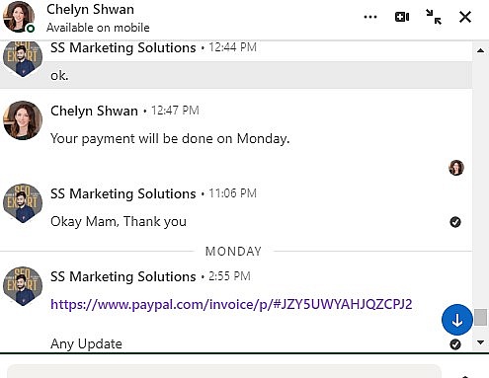The width and height of the screenshot is (489, 378).
Task: Click Chelyn's small read-receipt avatar
Action: 456,168
